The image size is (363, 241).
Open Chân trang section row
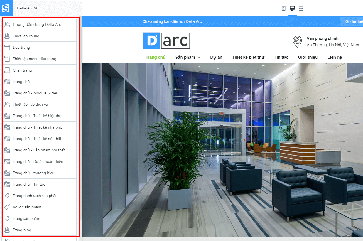[x=40, y=70]
